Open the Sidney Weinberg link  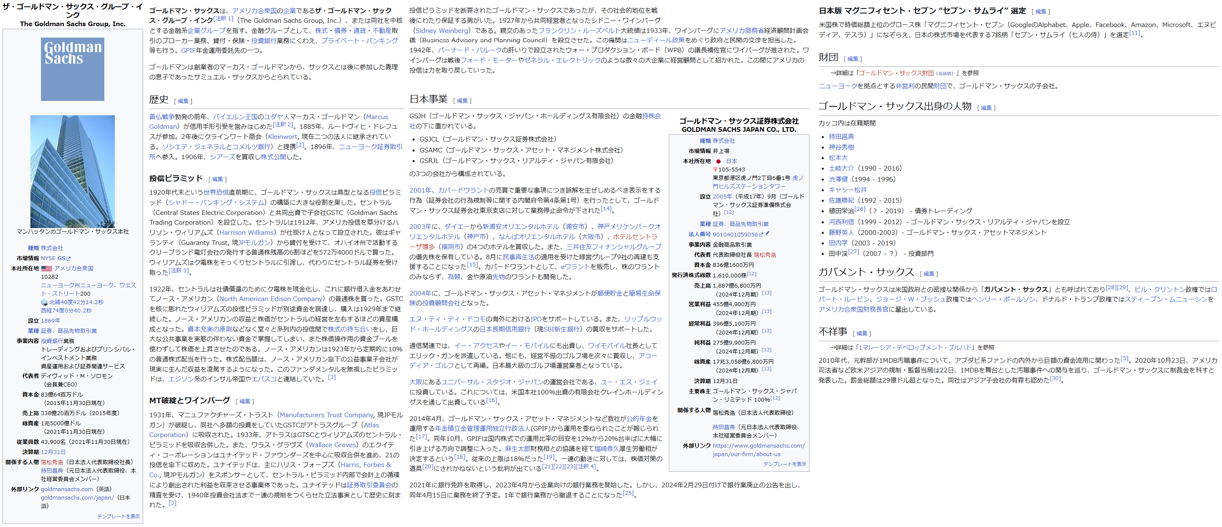coord(442,31)
